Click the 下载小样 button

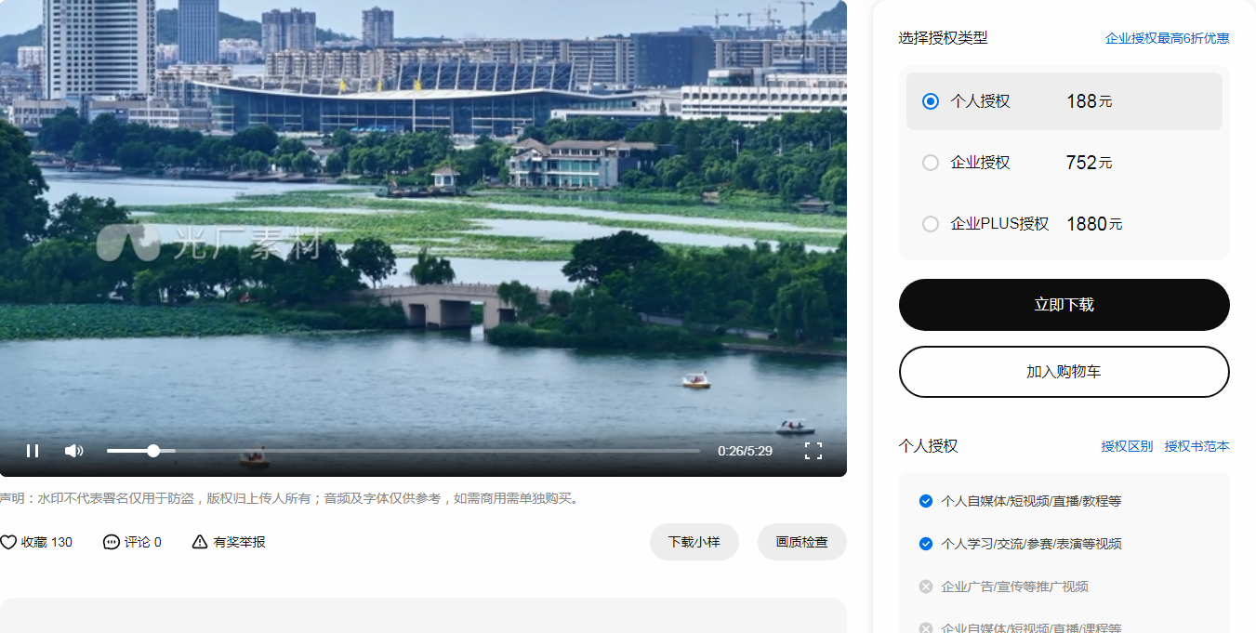(x=694, y=542)
